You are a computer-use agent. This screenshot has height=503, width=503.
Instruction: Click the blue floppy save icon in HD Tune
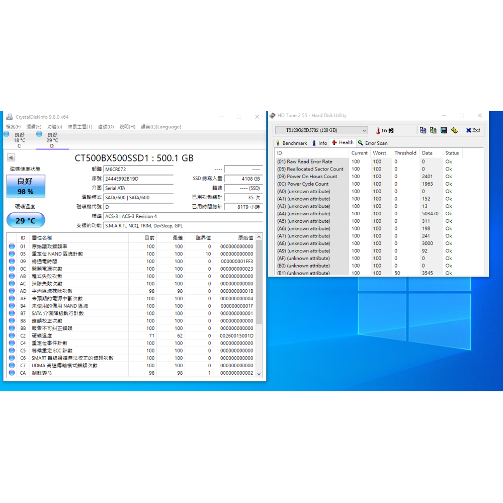(x=444, y=130)
